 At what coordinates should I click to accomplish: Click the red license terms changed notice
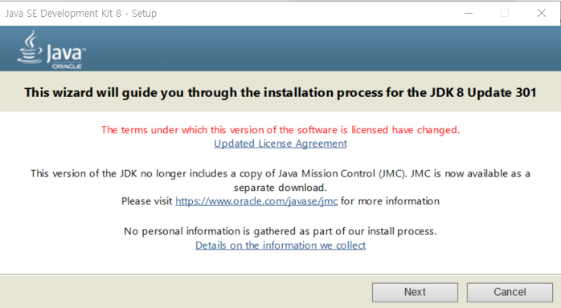(x=280, y=130)
